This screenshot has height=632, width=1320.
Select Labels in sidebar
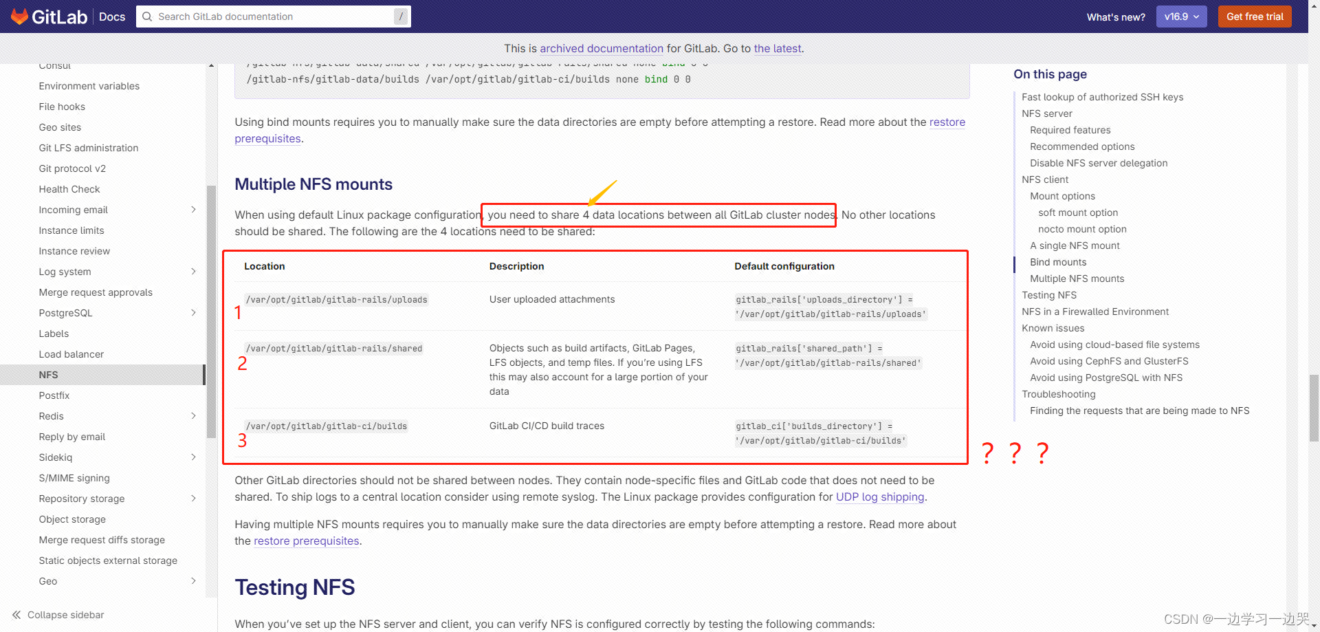point(54,334)
